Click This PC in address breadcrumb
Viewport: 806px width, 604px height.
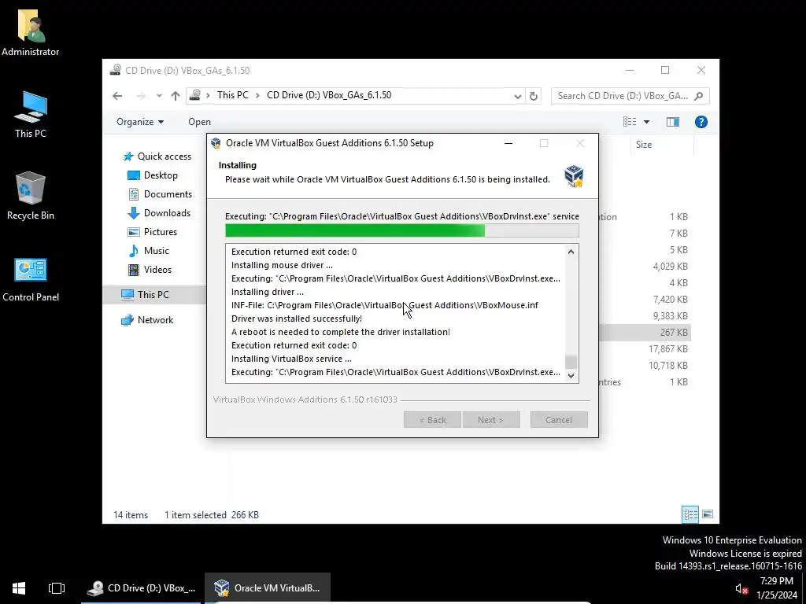coord(232,95)
